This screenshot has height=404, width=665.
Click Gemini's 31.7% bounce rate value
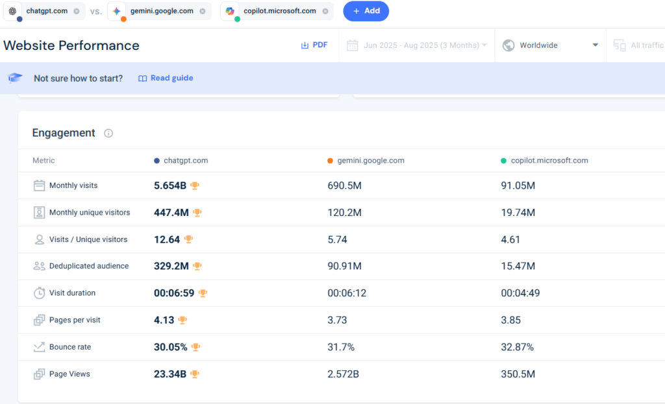341,347
